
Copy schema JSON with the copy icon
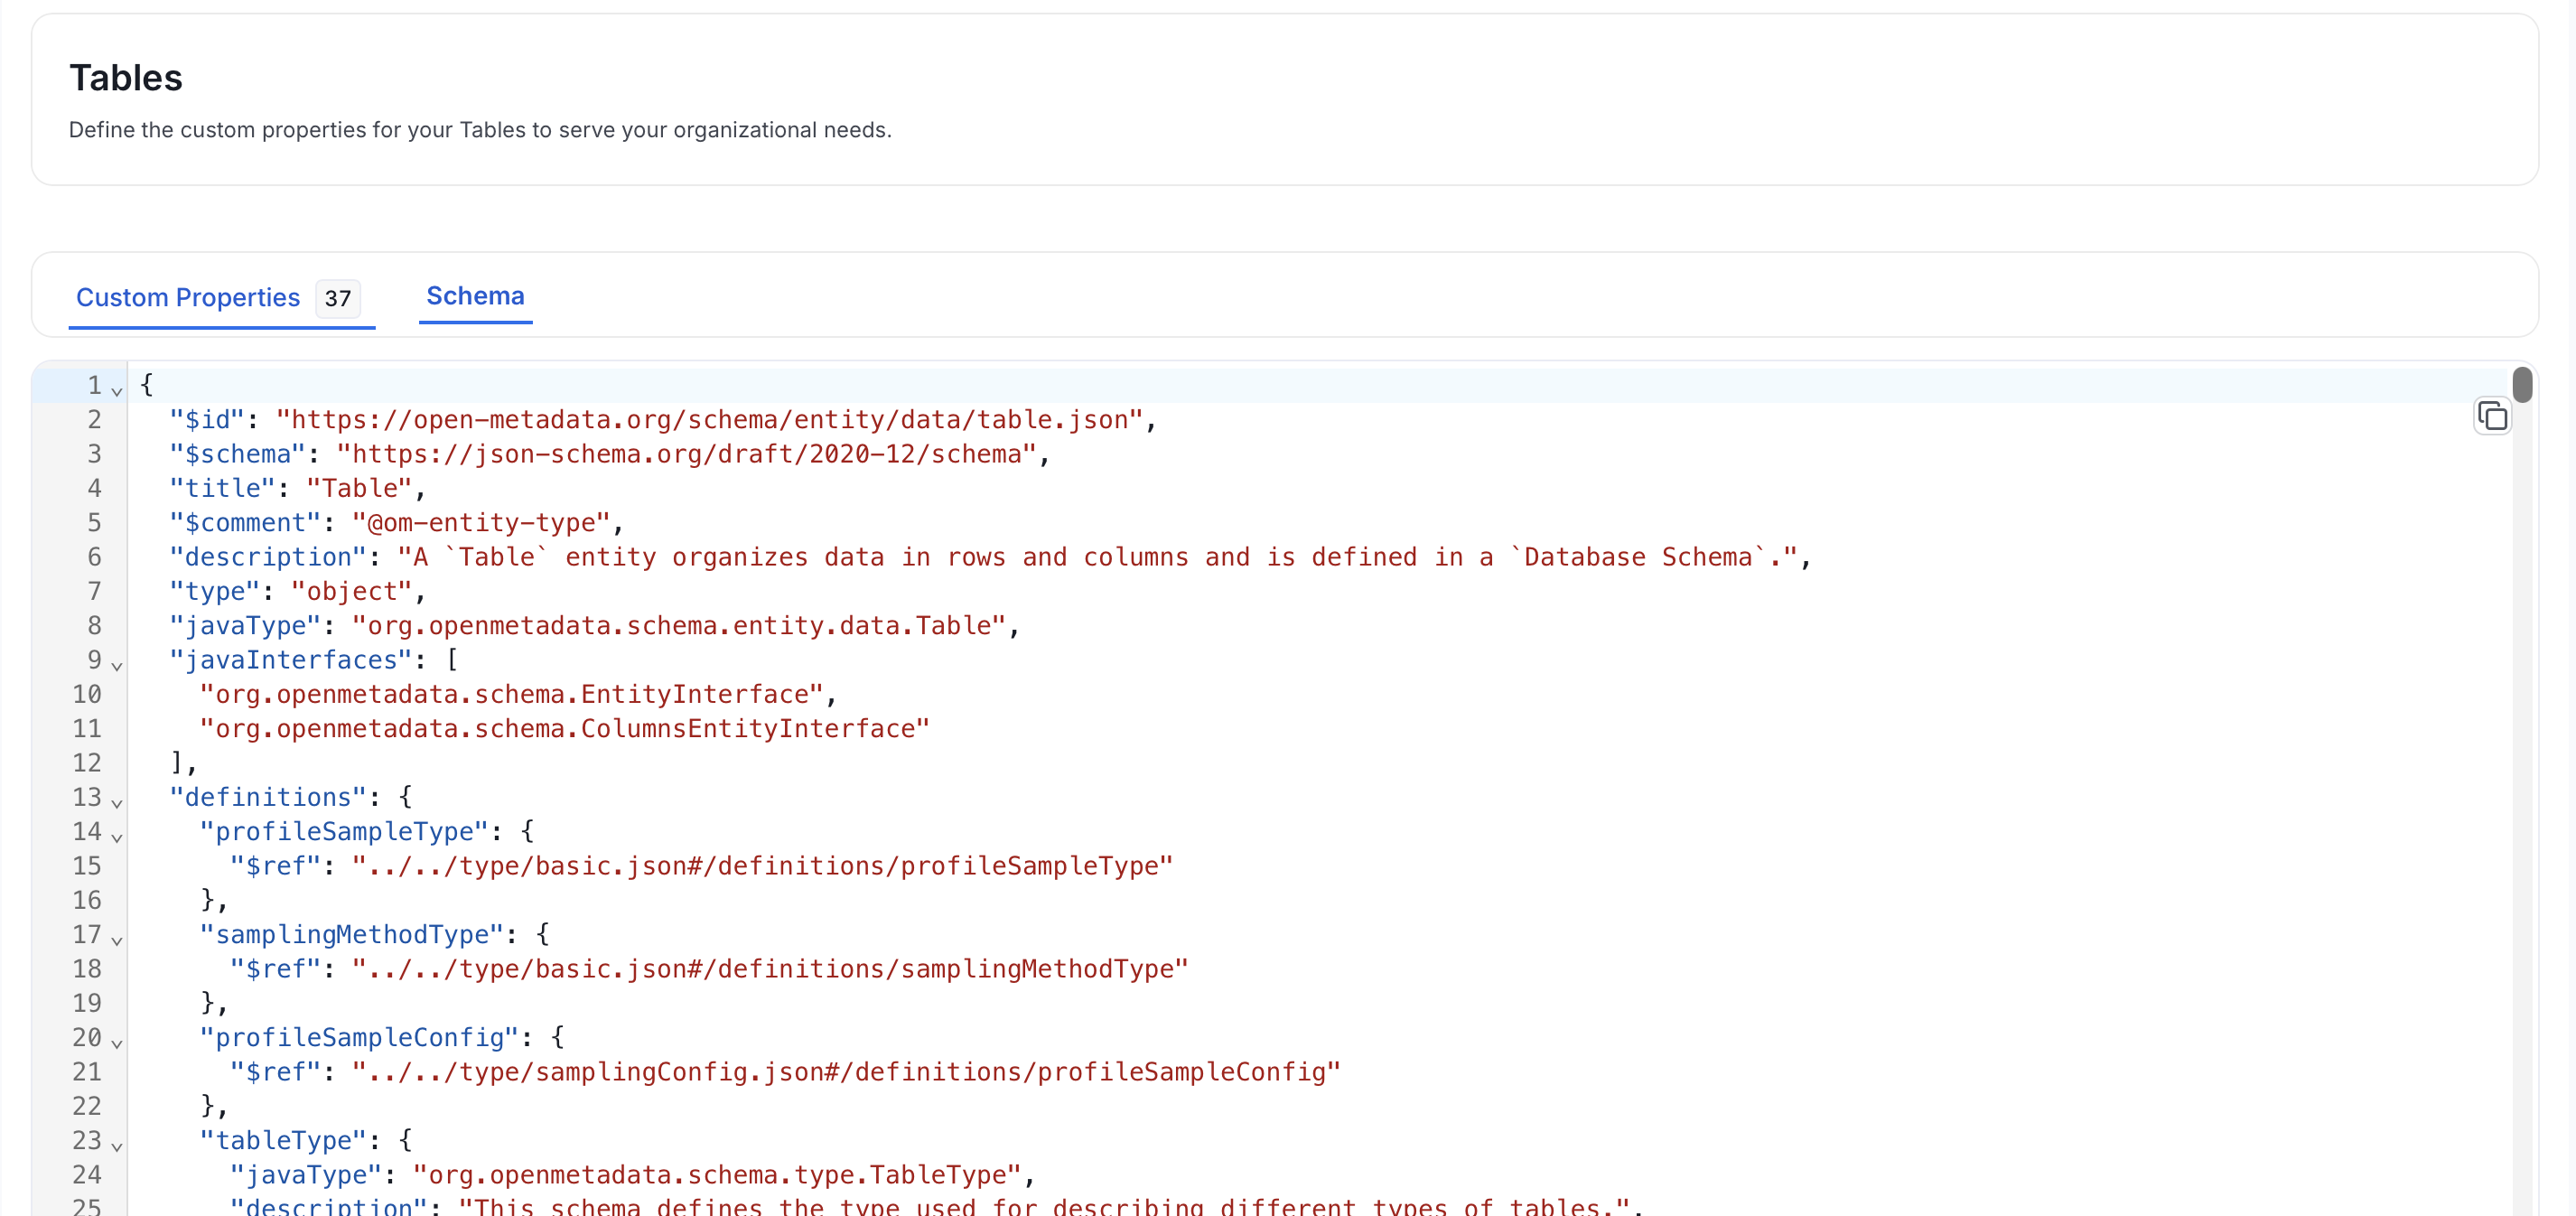(x=2492, y=415)
